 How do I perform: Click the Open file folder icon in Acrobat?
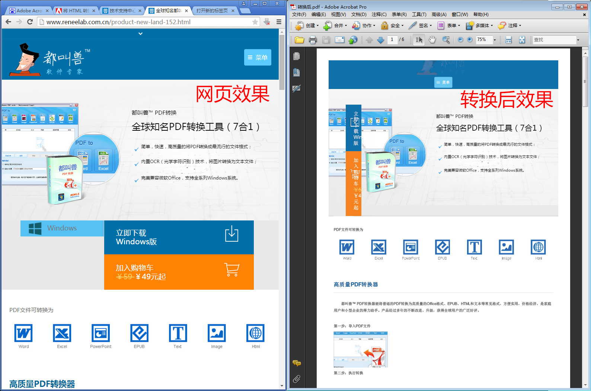click(299, 40)
